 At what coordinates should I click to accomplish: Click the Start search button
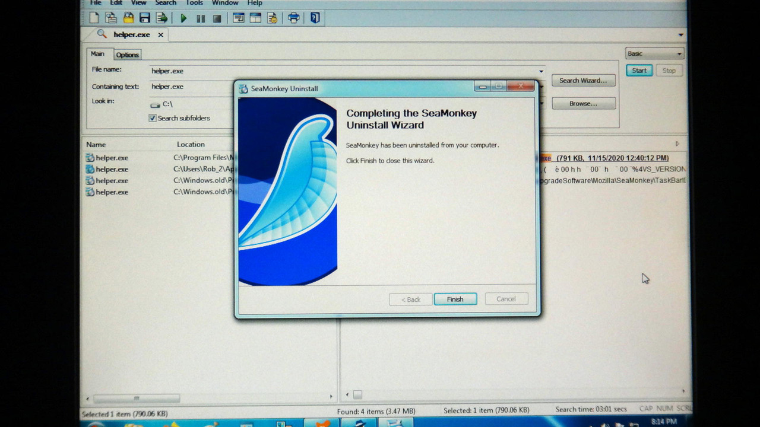point(639,71)
